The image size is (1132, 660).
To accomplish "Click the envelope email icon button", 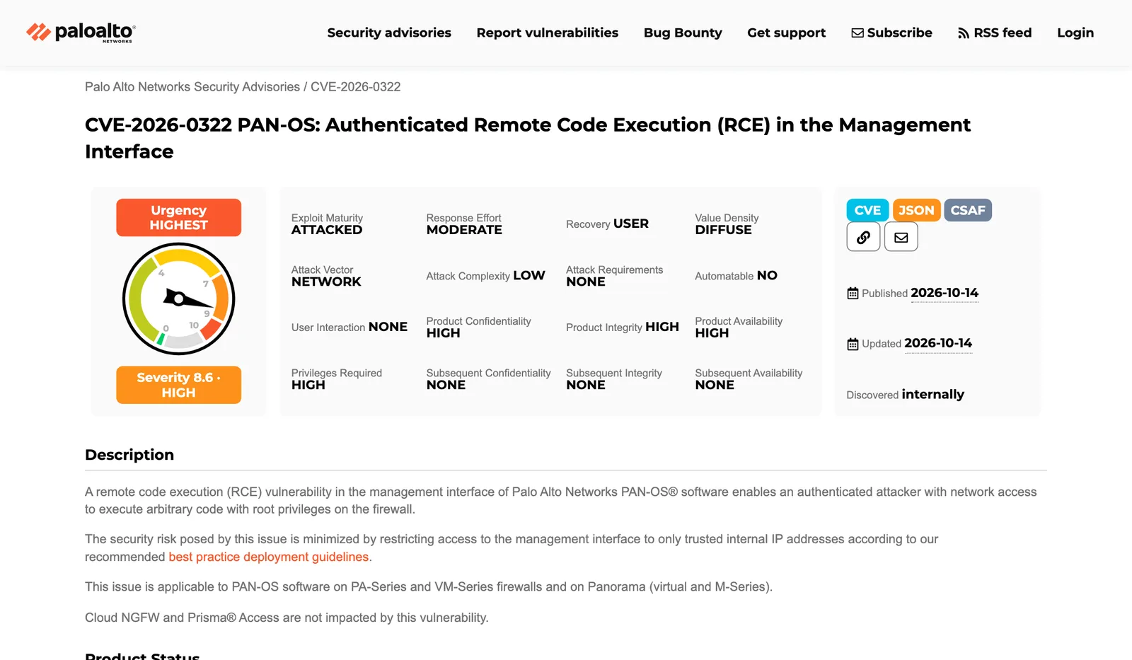I will pos(901,237).
